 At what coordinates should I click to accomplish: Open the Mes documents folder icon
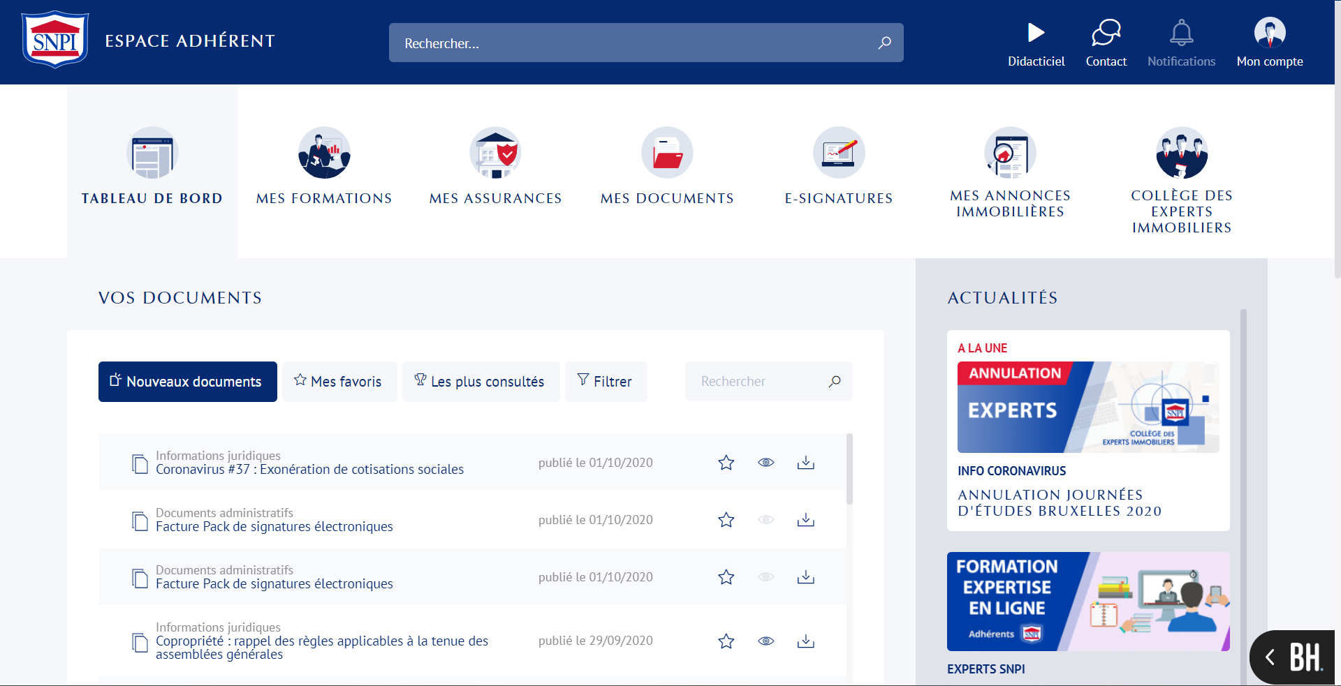(x=667, y=153)
